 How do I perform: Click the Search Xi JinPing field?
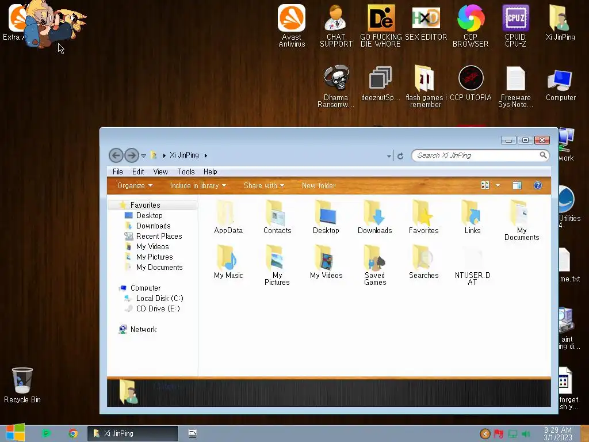[x=480, y=155]
